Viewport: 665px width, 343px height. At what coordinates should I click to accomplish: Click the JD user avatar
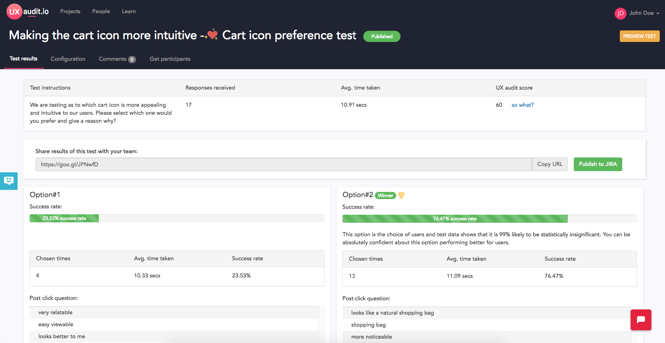620,13
